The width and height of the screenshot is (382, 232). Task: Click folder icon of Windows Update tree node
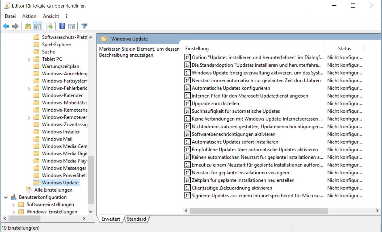tap(36, 182)
